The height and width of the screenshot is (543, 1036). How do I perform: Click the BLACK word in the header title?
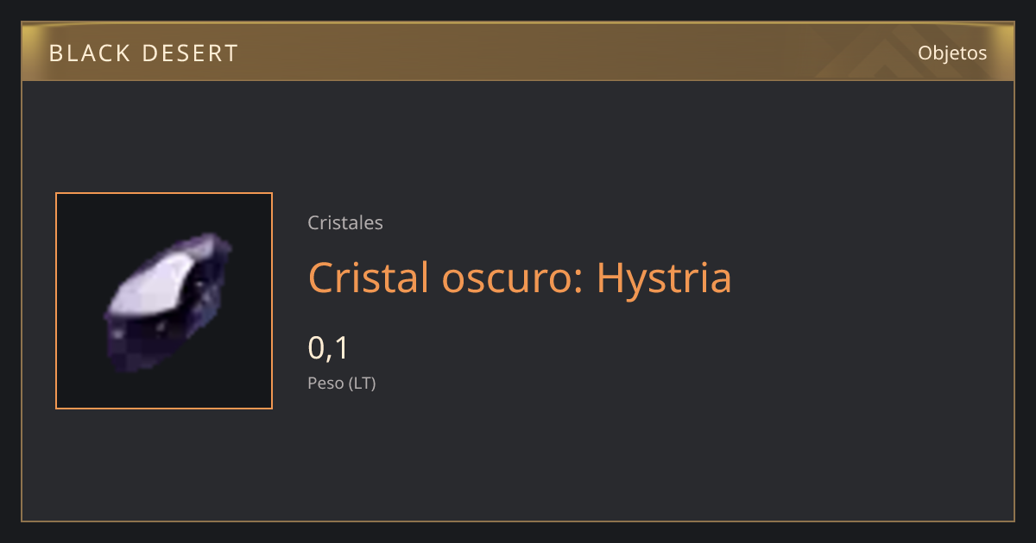(x=88, y=53)
